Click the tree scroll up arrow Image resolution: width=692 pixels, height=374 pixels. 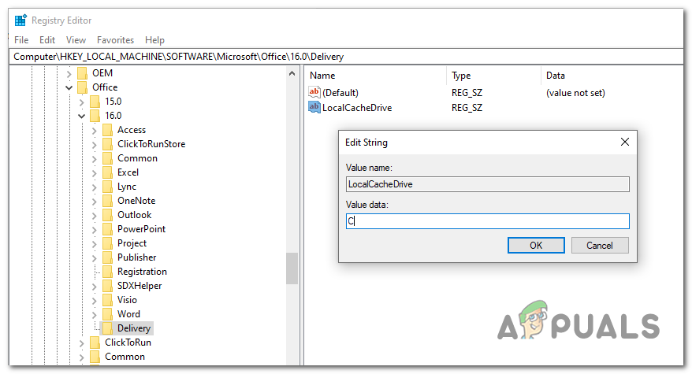click(292, 74)
